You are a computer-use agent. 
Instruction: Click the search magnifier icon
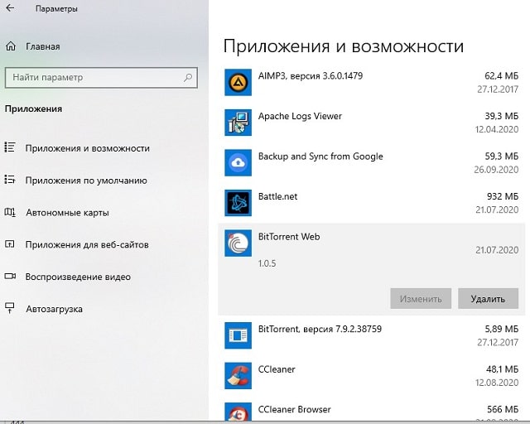[188, 78]
